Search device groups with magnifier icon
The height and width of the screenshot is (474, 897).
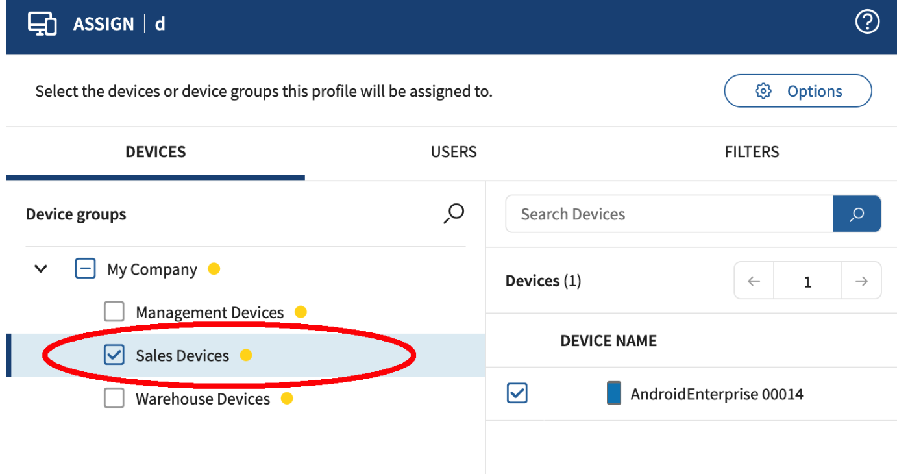tap(454, 214)
